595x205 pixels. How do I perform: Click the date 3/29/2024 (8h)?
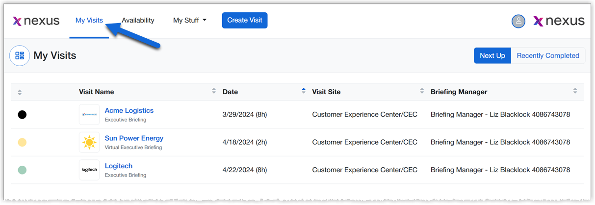[245, 115]
